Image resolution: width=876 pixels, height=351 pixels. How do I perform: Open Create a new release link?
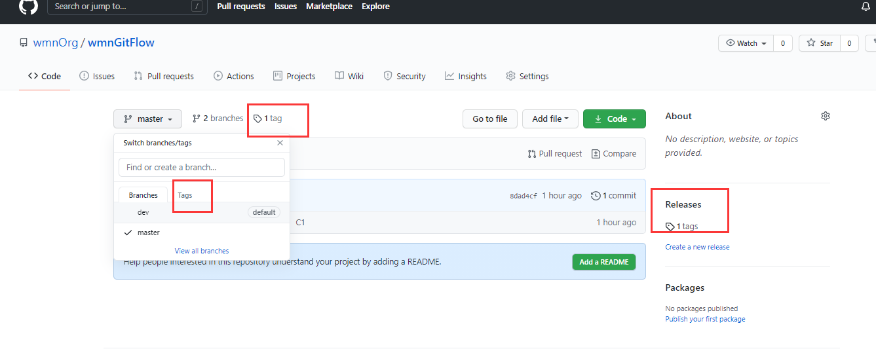[x=697, y=247]
